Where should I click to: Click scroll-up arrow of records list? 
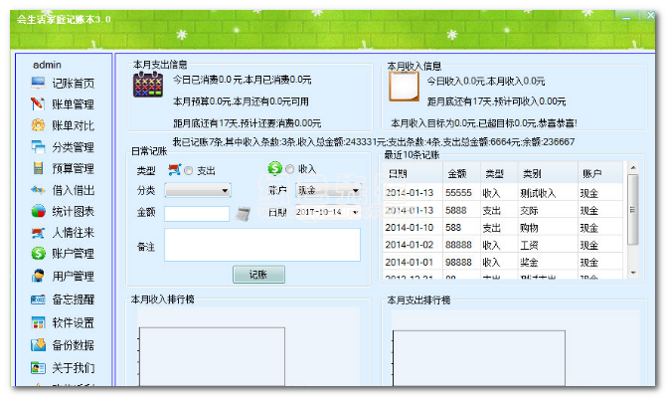click(633, 167)
